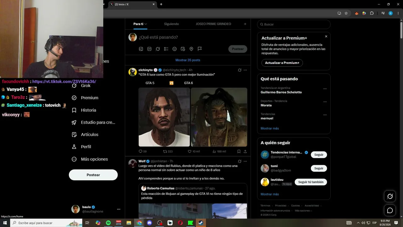The image size is (403, 227).
Task: Open Discord from the taskbar
Action: pos(149,223)
